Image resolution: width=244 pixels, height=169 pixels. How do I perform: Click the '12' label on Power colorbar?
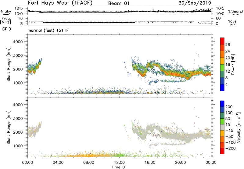[228, 71]
